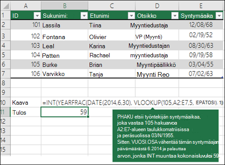The width and height of the screenshot is (225, 165).
Task: Click the Sukunimi: header cell
Action: 64,16
